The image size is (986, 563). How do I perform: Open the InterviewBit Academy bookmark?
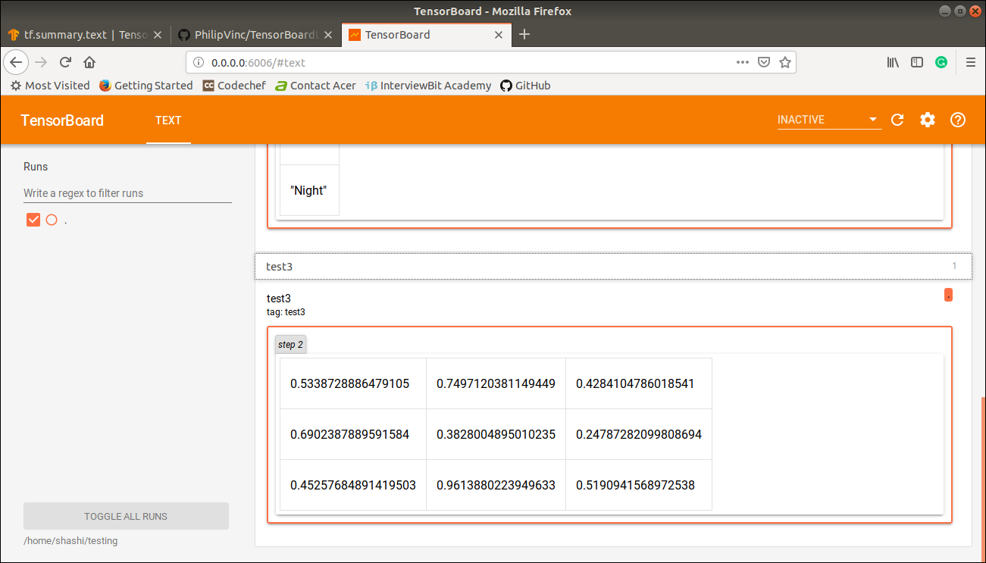click(428, 86)
